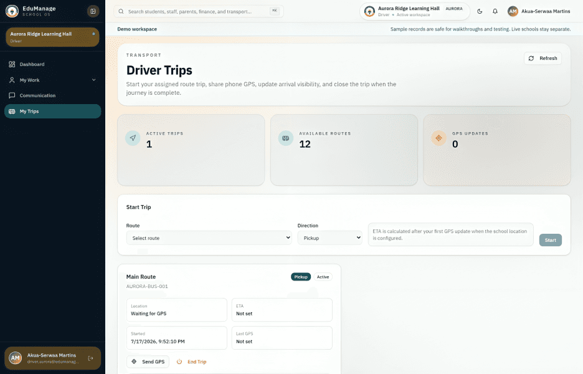
Task: Open the Dashboard sidebar item
Action: (52, 64)
